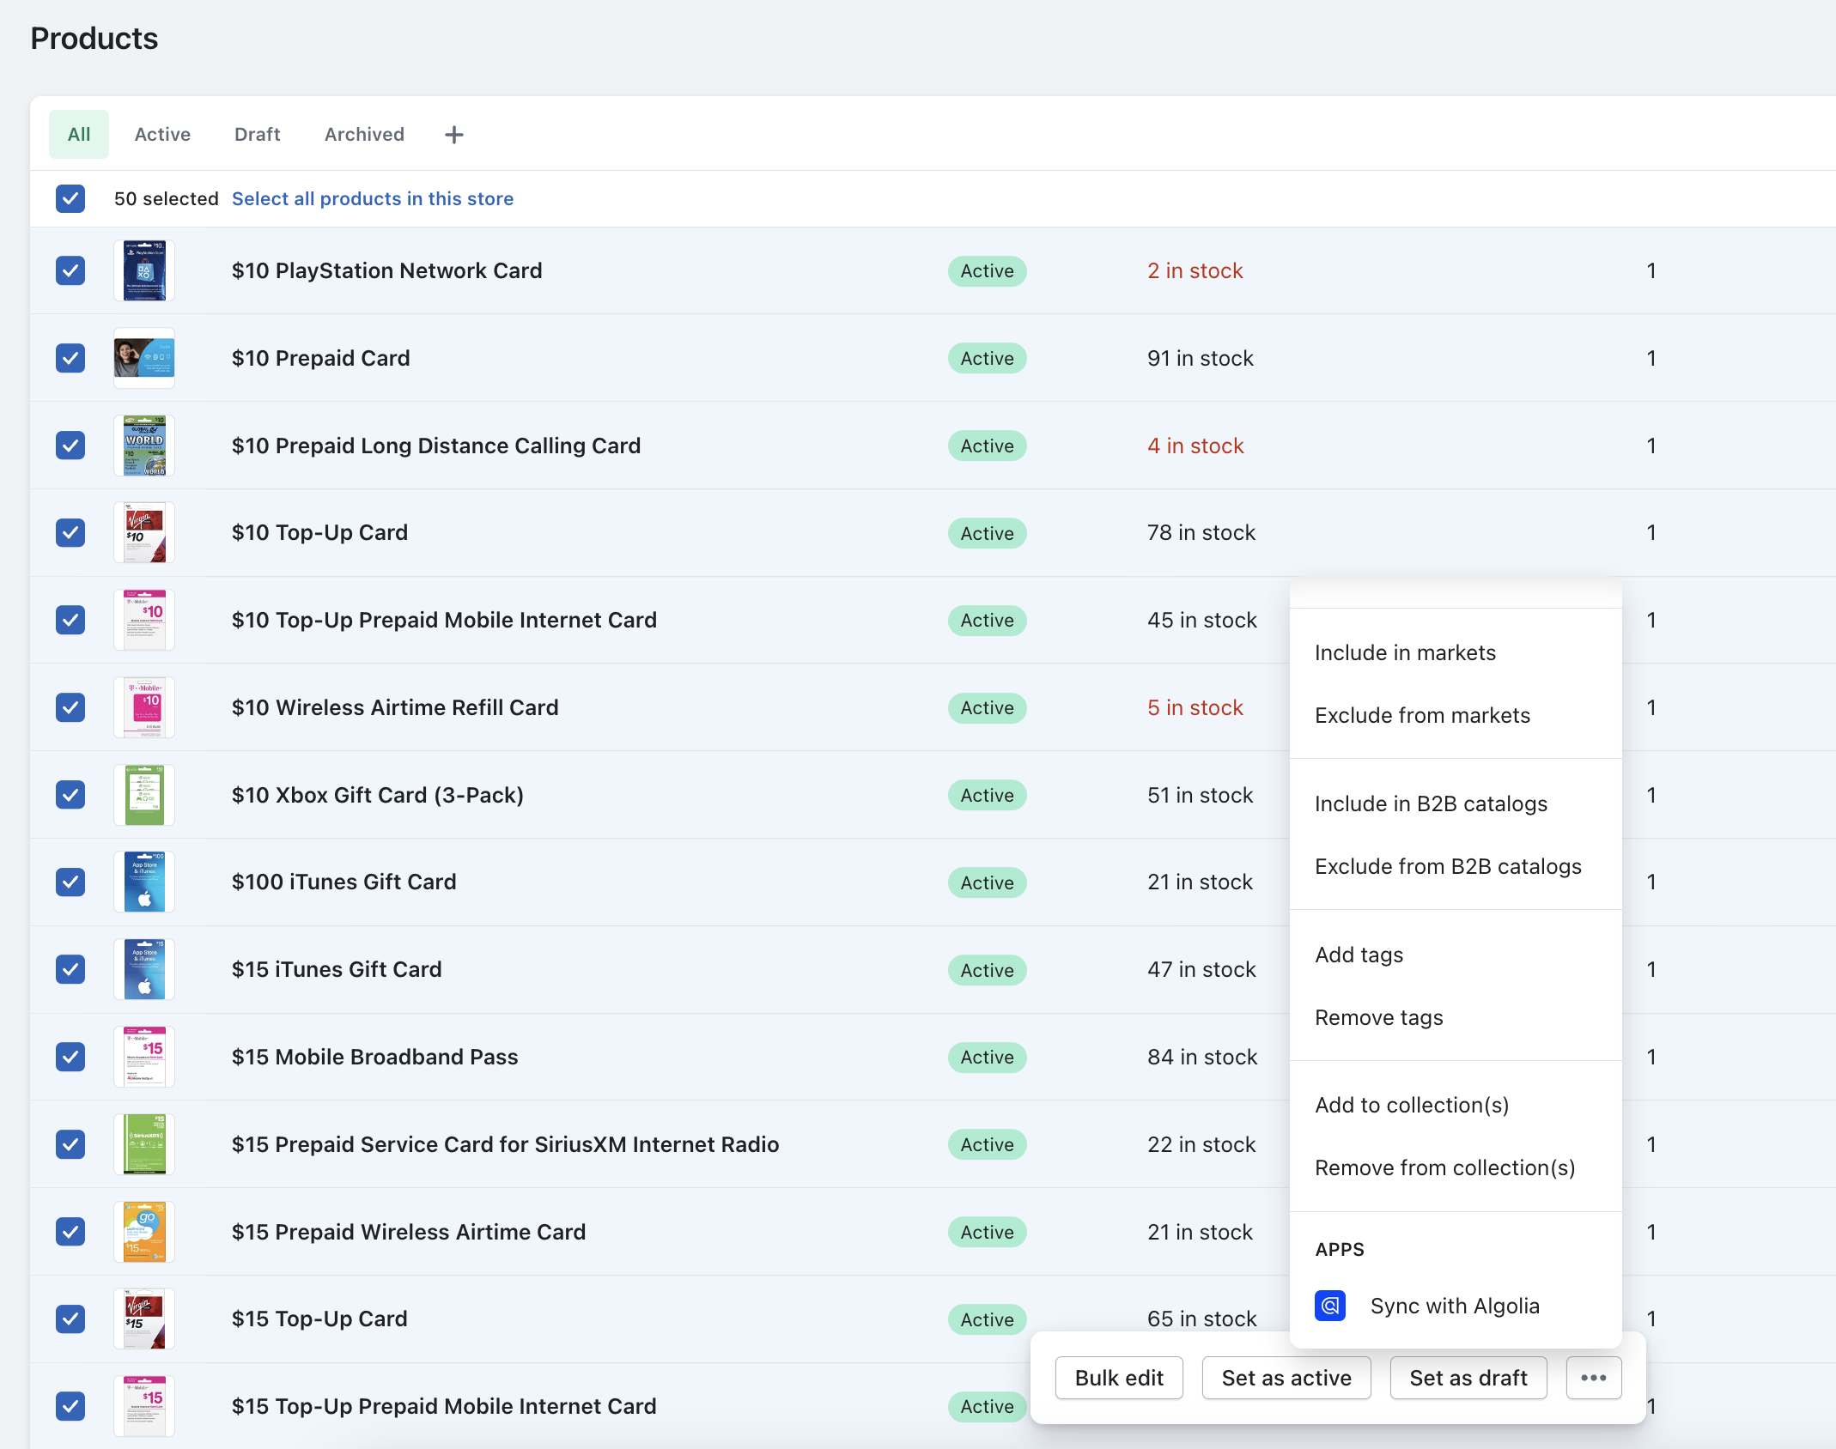The width and height of the screenshot is (1836, 1449).
Task: Click the plus icon to add a view
Action: 454,135
